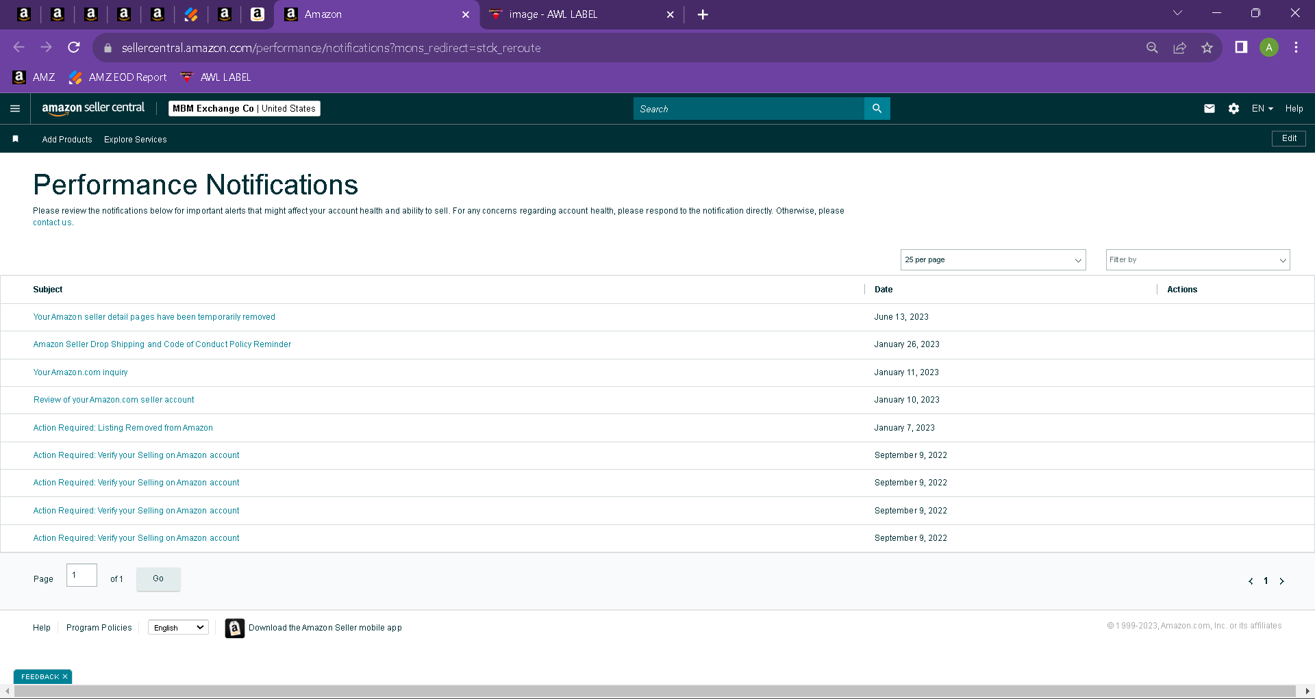The image size is (1315, 699).
Task: Click the horizontal scrollbar at the bottom
Action: click(x=655, y=691)
